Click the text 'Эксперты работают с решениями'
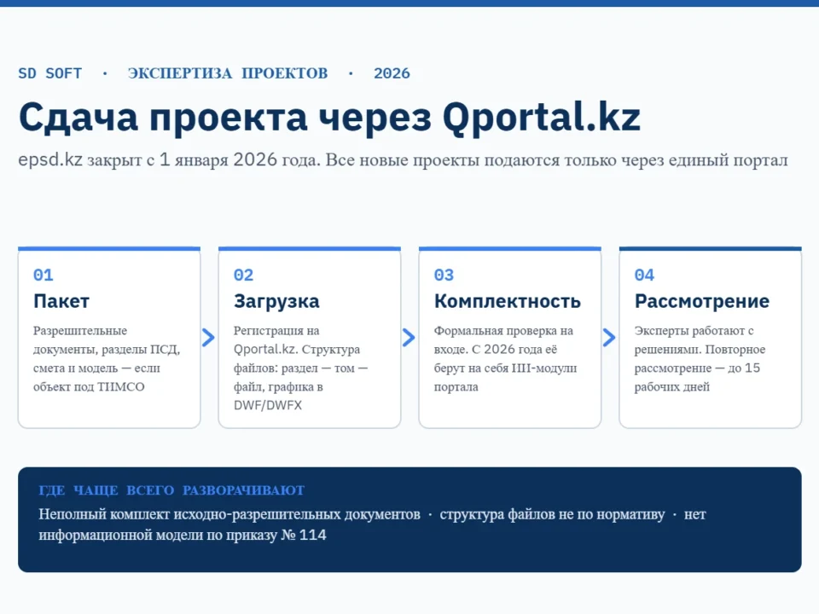819x614 pixels. pos(694,340)
